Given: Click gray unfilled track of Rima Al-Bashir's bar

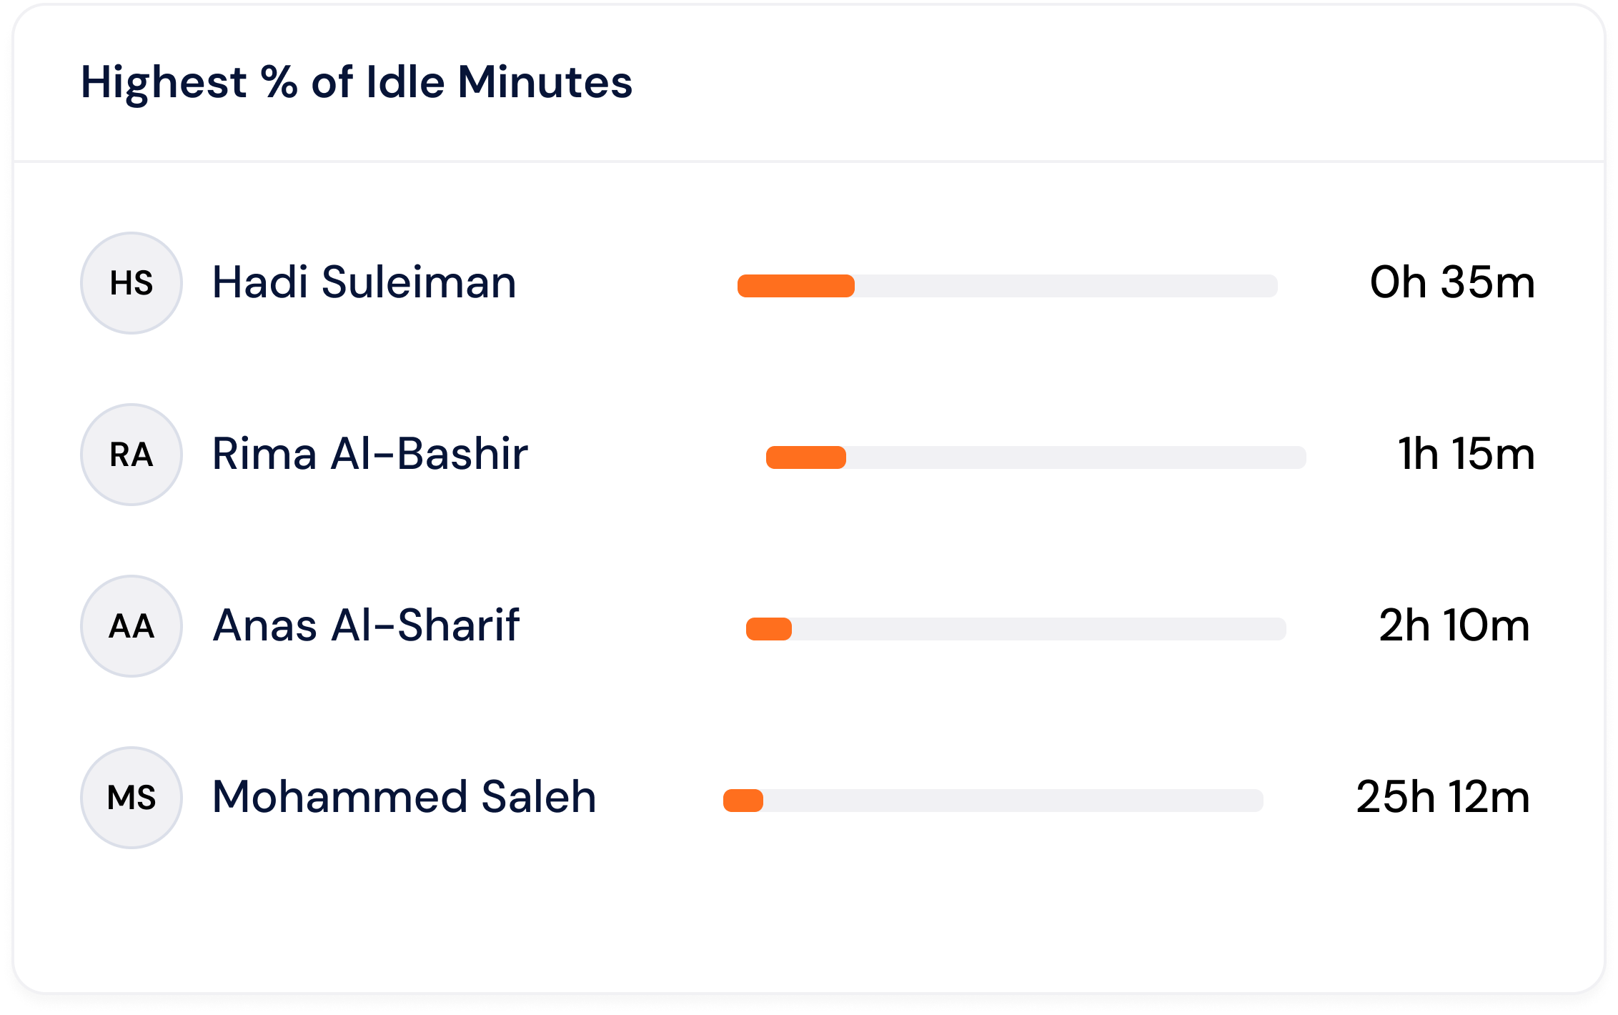Looking at the screenshot, I should pos(1076,457).
